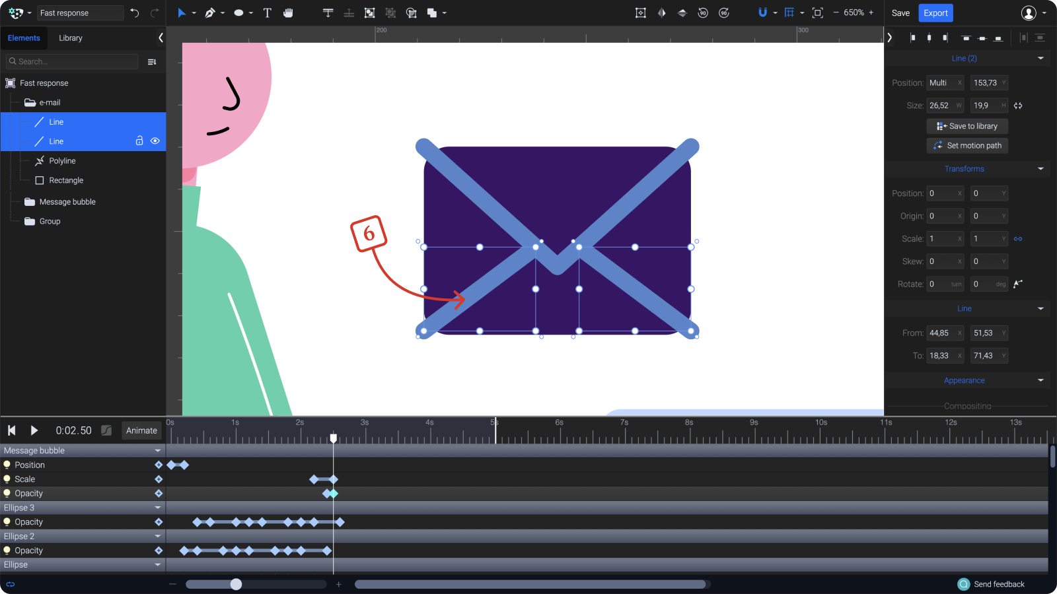
Task: Select the Ellipse shape tool
Action: 238,13
